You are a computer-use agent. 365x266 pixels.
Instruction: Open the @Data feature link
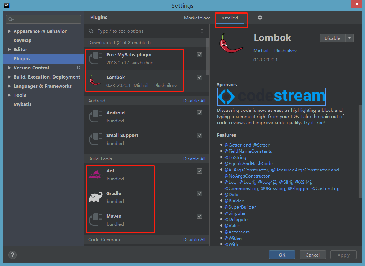[231, 195]
